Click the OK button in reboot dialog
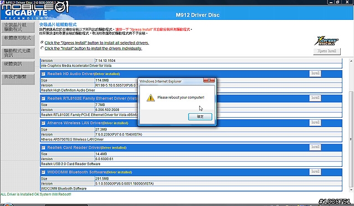The width and height of the screenshot is (354, 206). point(200,117)
